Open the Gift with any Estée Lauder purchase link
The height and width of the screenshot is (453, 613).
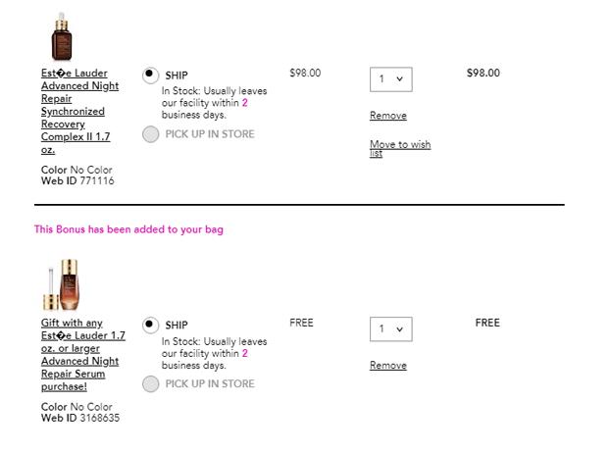[83, 355]
